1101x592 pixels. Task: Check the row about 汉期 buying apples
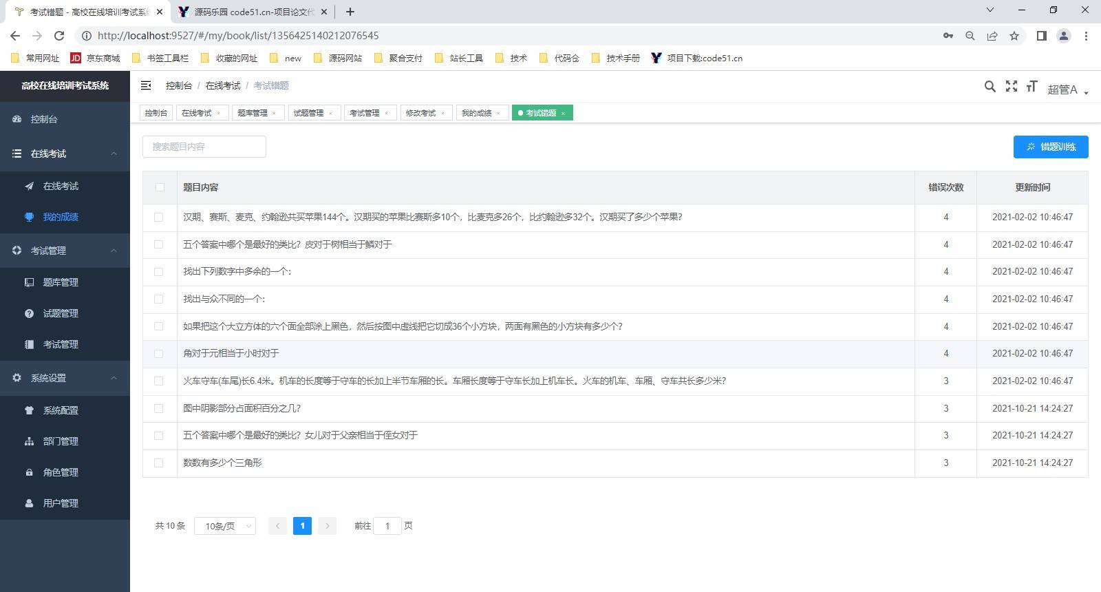click(159, 217)
